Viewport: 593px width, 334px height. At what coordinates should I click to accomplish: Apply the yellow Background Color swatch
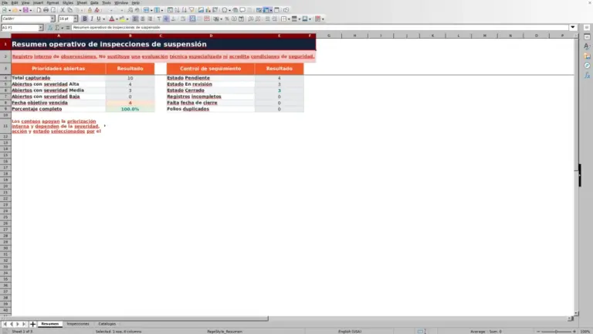click(122, 19)
